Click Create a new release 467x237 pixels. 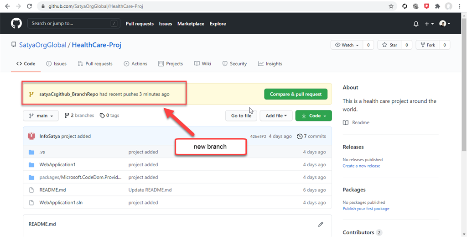point(361,166)
